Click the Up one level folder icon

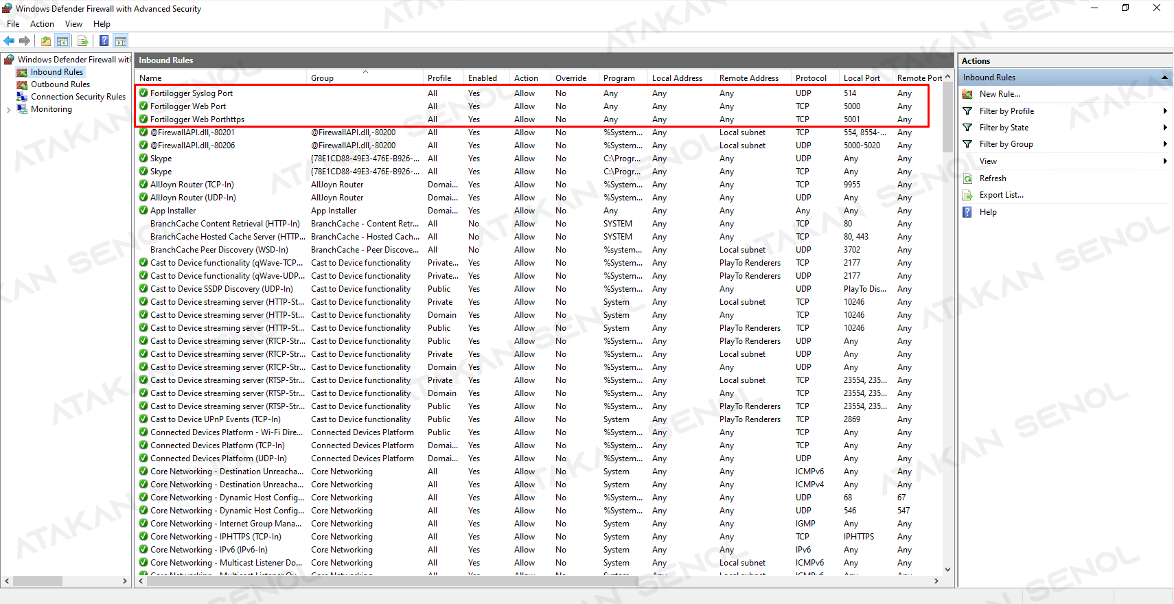(x=46, y=40)
